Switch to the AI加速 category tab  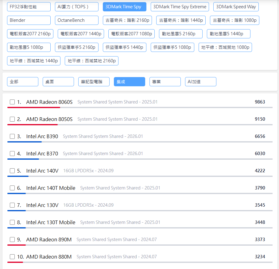[x=201, y=82]
